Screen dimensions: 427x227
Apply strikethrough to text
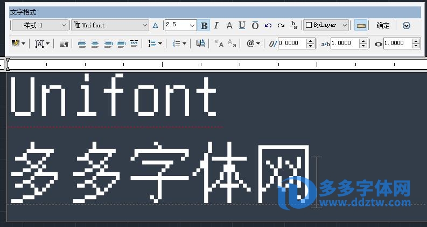[229, 25]
